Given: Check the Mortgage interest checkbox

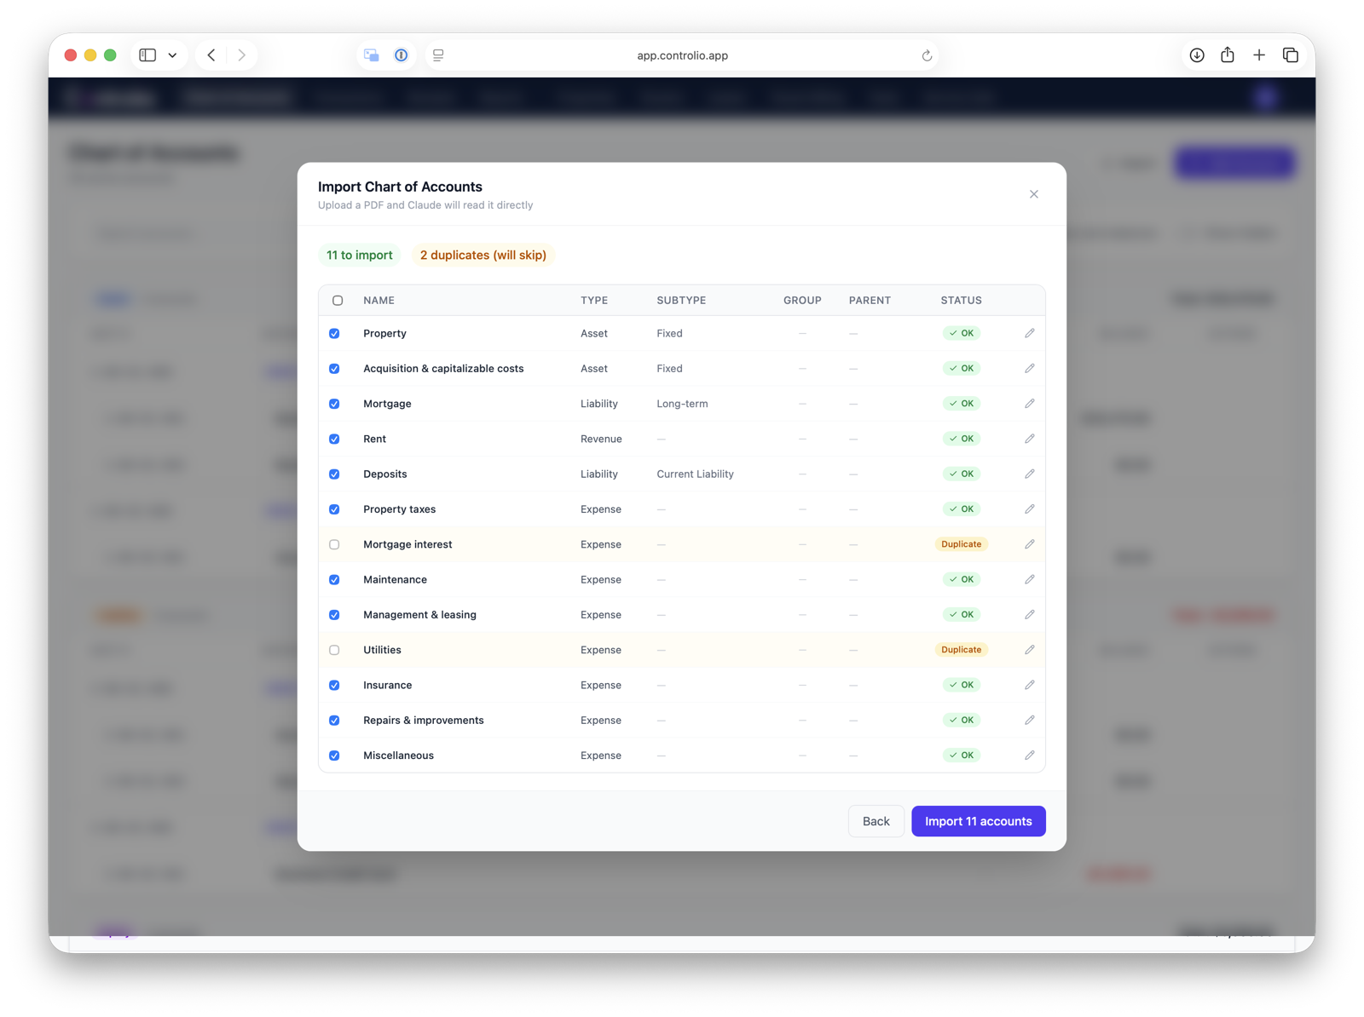Looking at the screenshot, I should click(334, 544).
